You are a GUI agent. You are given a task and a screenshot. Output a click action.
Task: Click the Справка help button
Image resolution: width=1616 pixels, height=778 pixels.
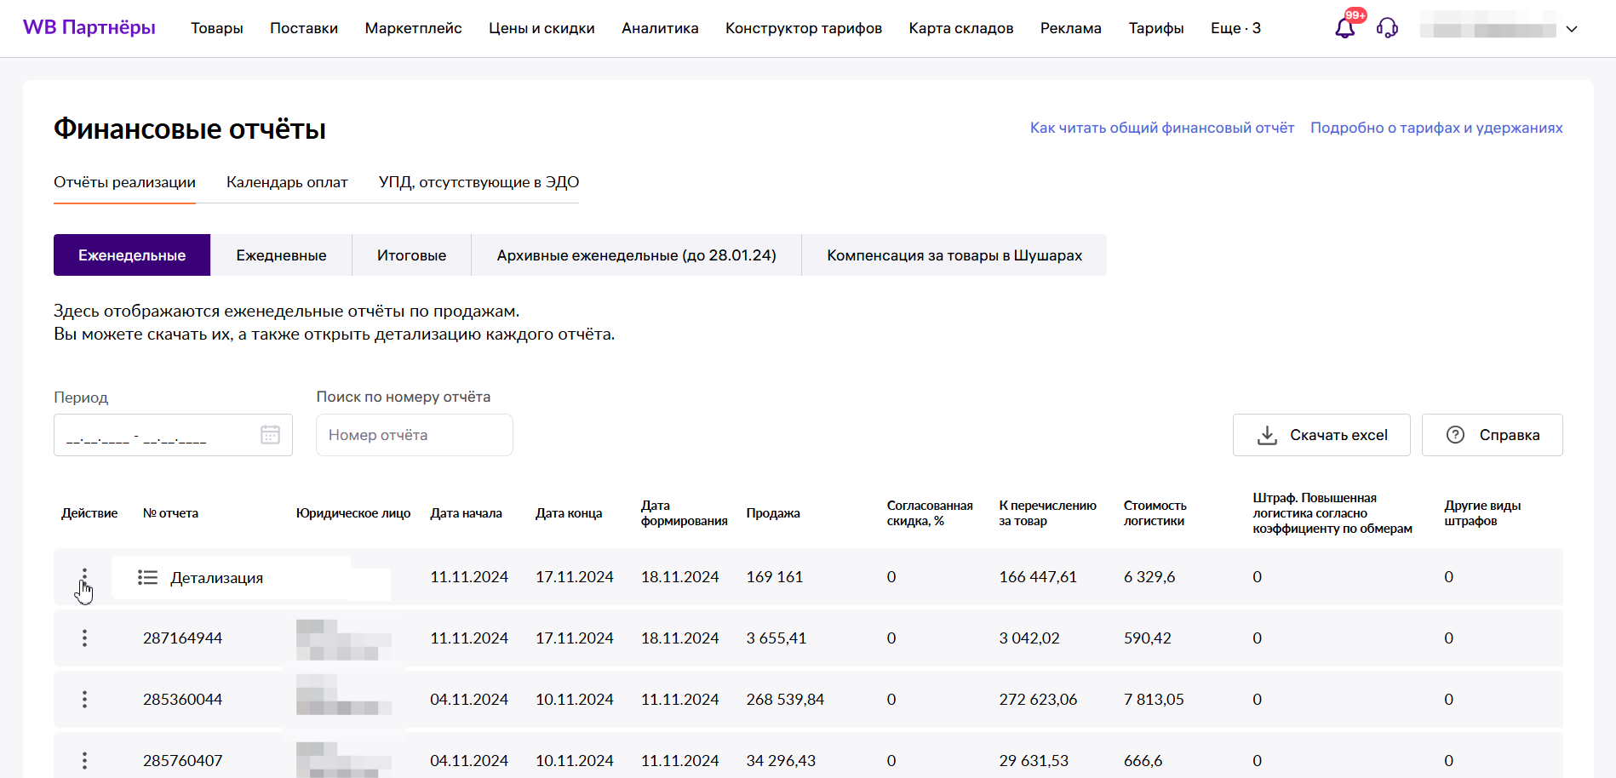(x=1493, y=435)
